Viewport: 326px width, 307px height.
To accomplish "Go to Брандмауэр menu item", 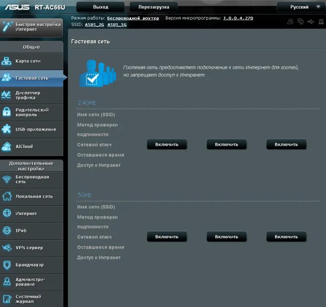I will 31,265.
